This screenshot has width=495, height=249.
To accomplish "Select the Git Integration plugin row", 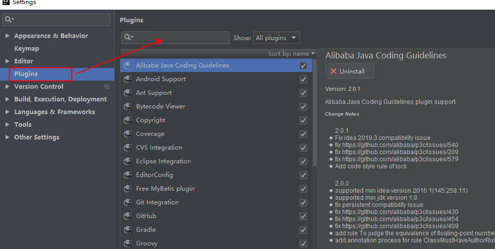I will click(x=216, y=202).
